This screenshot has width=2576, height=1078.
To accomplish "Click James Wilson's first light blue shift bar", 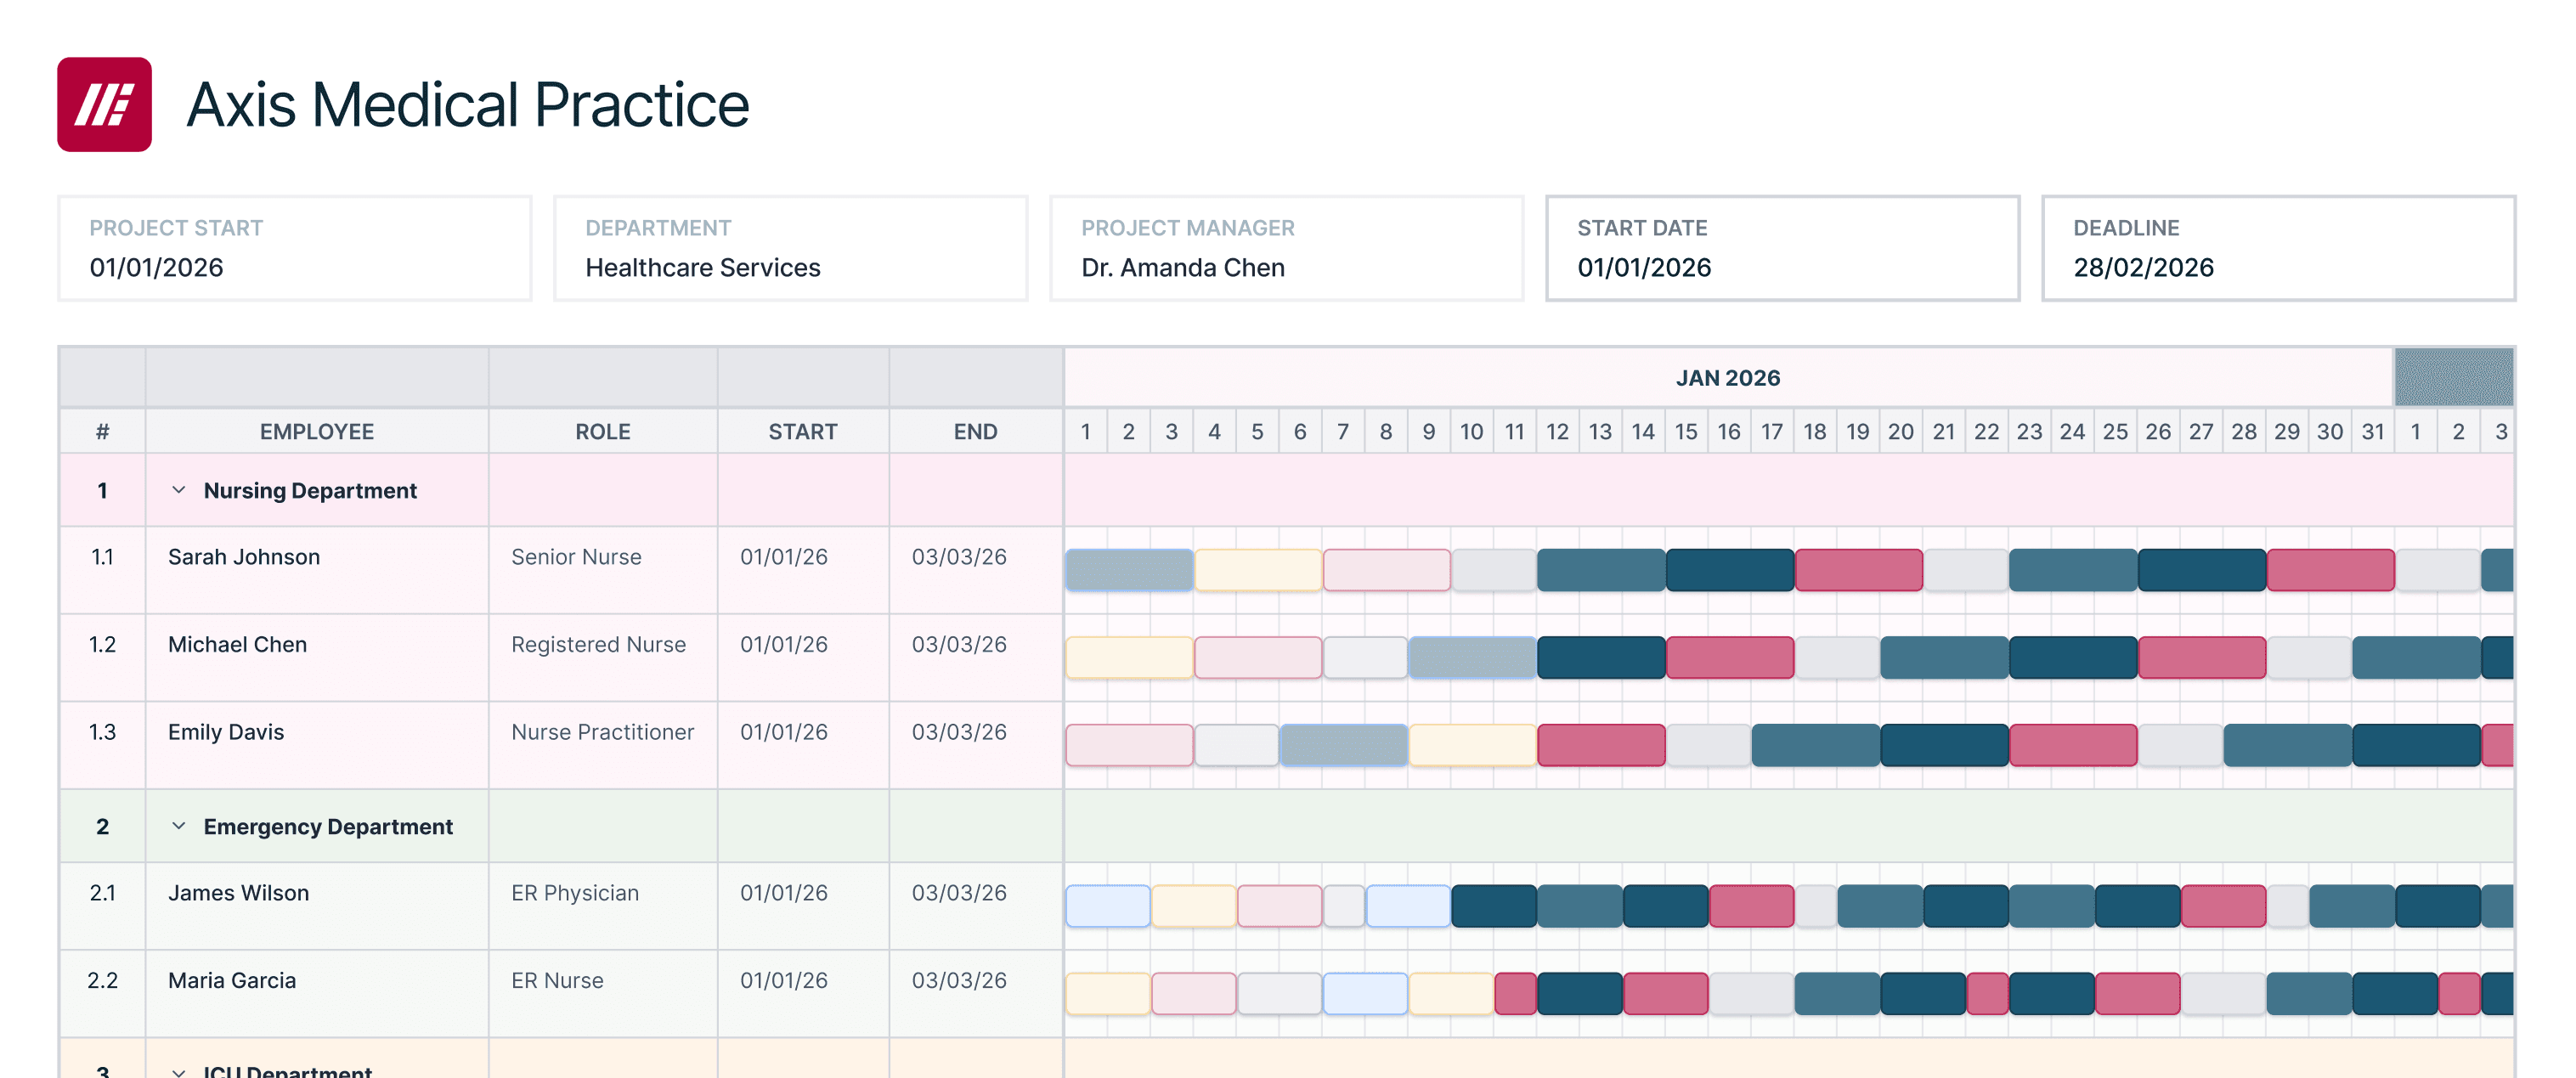I will [x=1108, y=906].
